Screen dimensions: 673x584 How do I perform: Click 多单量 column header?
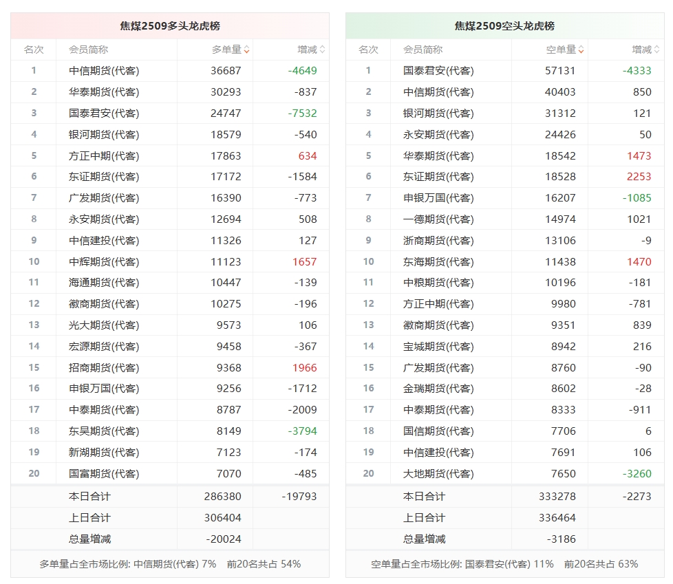pos(226,50)
